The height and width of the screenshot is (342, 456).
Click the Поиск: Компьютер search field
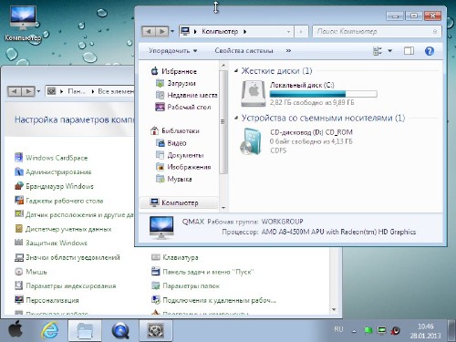[x=377, y=31]
